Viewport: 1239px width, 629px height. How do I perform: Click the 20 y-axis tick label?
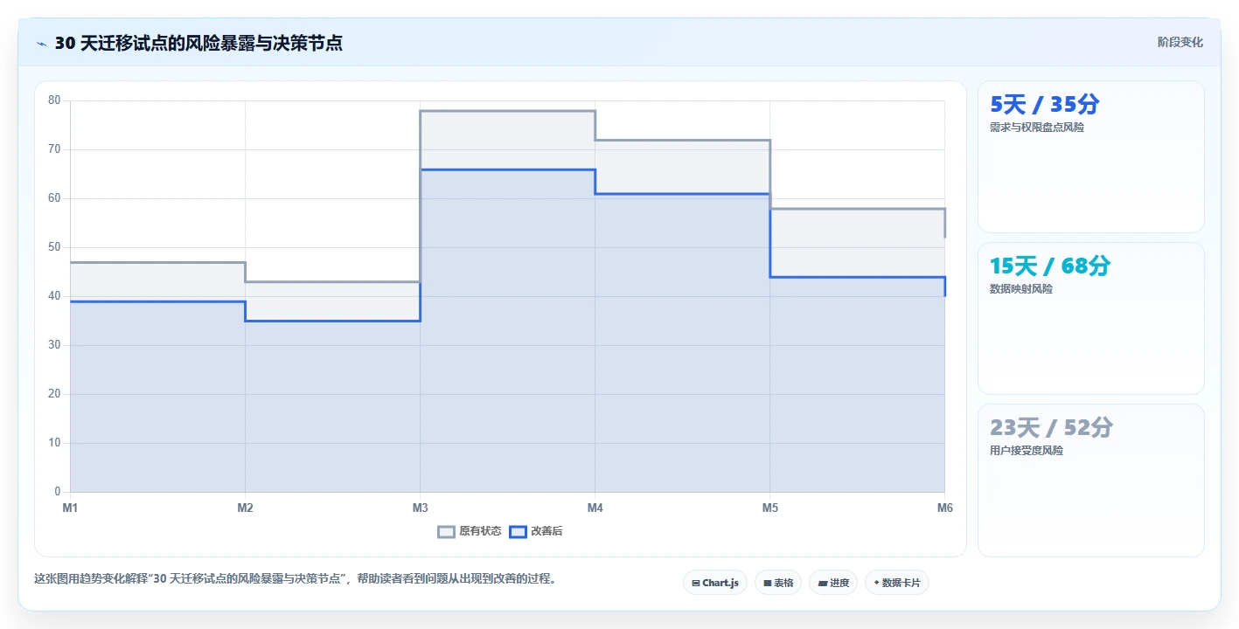[x=54, y=394]
